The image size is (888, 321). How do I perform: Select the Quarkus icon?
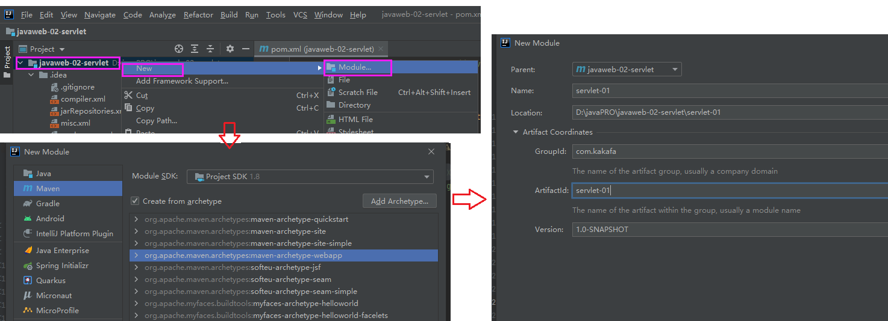pyautogui.click(x=28, y=280)
